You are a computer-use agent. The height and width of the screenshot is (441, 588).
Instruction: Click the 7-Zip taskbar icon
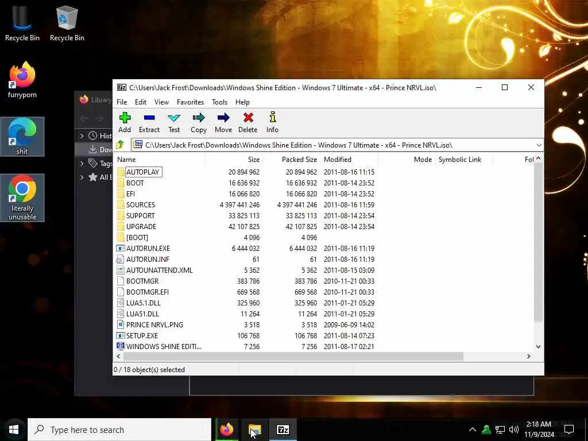point(283,430)
